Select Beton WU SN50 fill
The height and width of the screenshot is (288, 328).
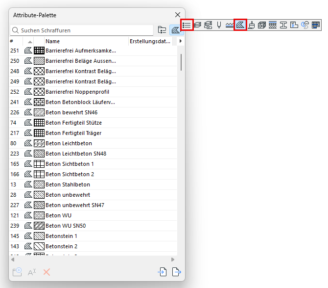93,226
